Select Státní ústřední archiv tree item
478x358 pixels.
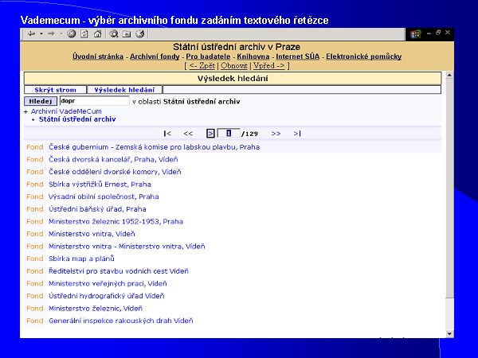[x=77, y=119]
